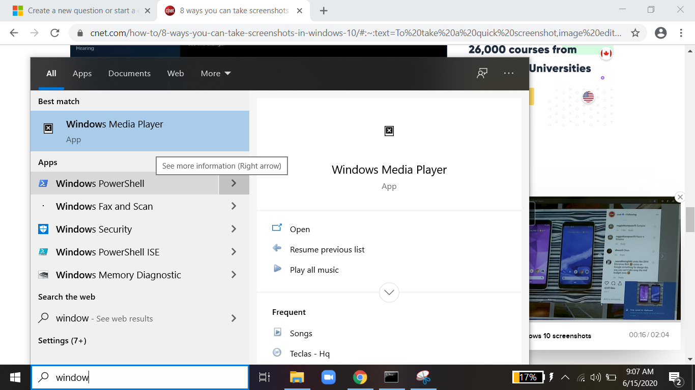Open Chrome three-dot menu
695x390 pixels.
point(681,33)
